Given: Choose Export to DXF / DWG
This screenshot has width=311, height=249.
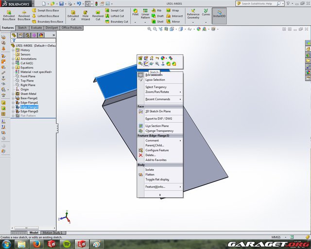Looking at the screenshot, I should [x=158, y=119].
